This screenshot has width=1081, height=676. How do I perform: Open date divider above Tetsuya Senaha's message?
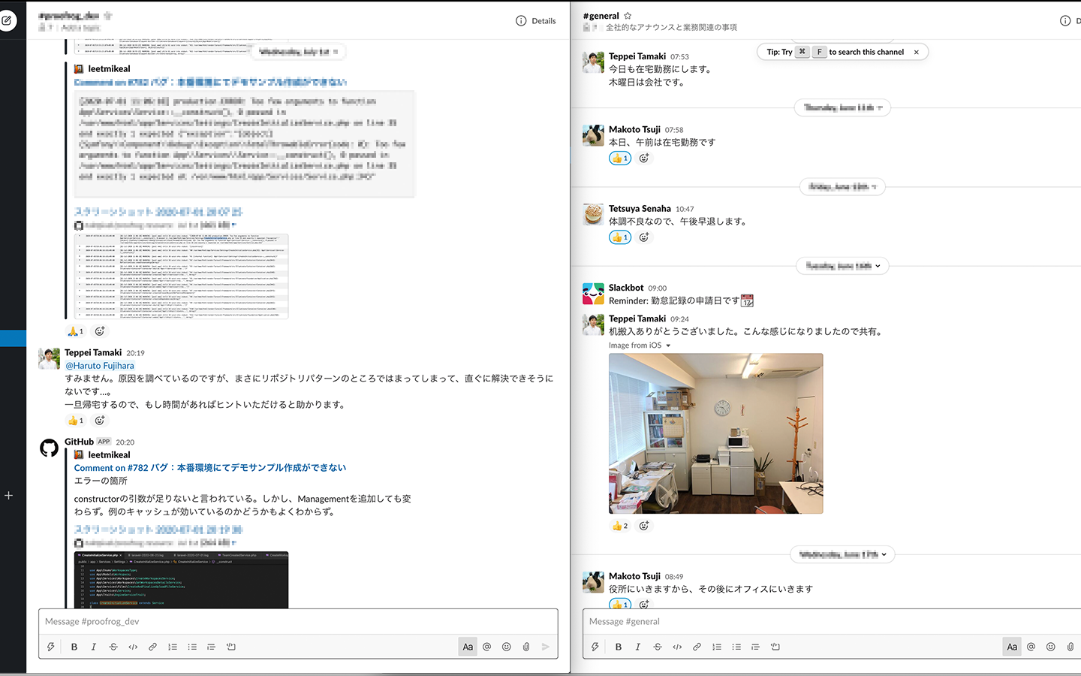pyautogui.click(x=842, y=187)
